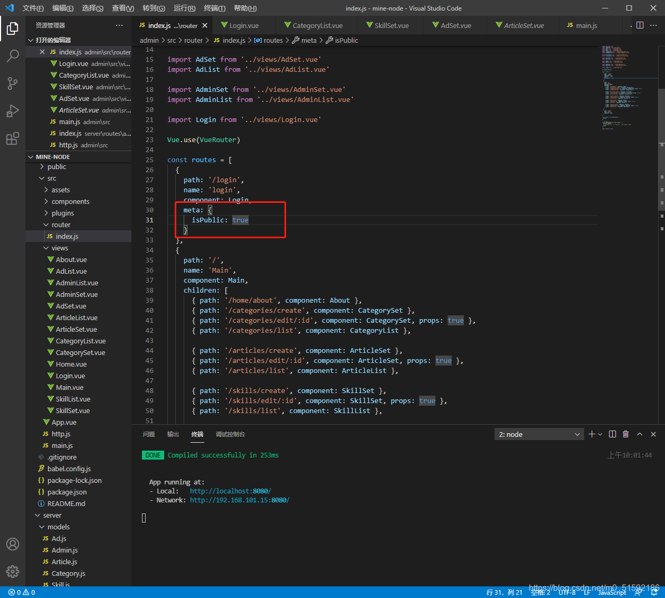This screenshot has width=665, height=598.
Task: Maximize the terminal panel with the up chevron
Action: (x=640, y=434)
